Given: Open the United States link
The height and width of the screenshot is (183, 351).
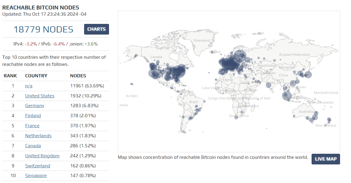Looking at the screenshot, I should pos(40,96).
